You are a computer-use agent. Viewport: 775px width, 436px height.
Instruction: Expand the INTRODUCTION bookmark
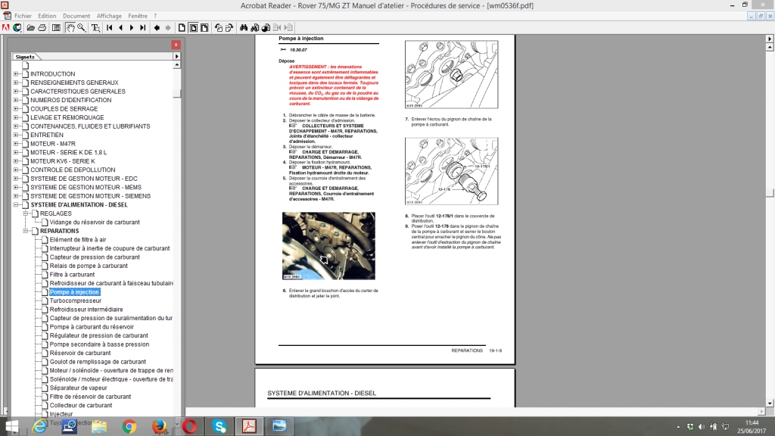[x=16, y=74]
